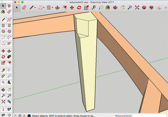Pick the pink Eraser in the left palette

pos(9,12)
